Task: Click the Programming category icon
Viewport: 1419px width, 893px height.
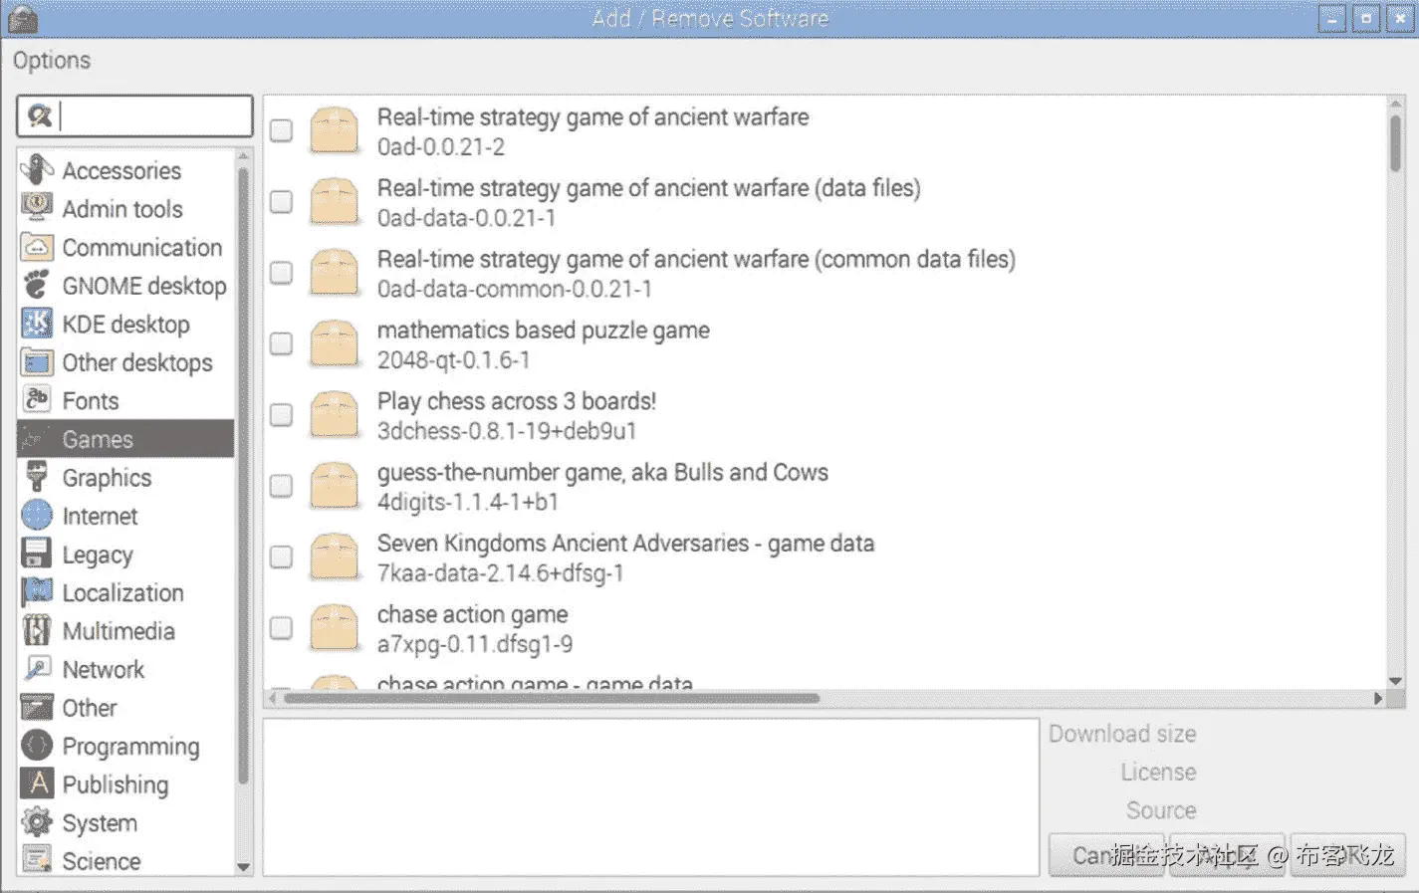Action: tap(37, 746)
